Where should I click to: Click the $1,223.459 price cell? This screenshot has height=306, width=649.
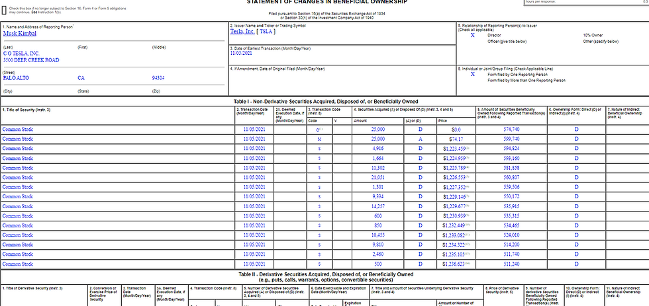click(456, 149)
